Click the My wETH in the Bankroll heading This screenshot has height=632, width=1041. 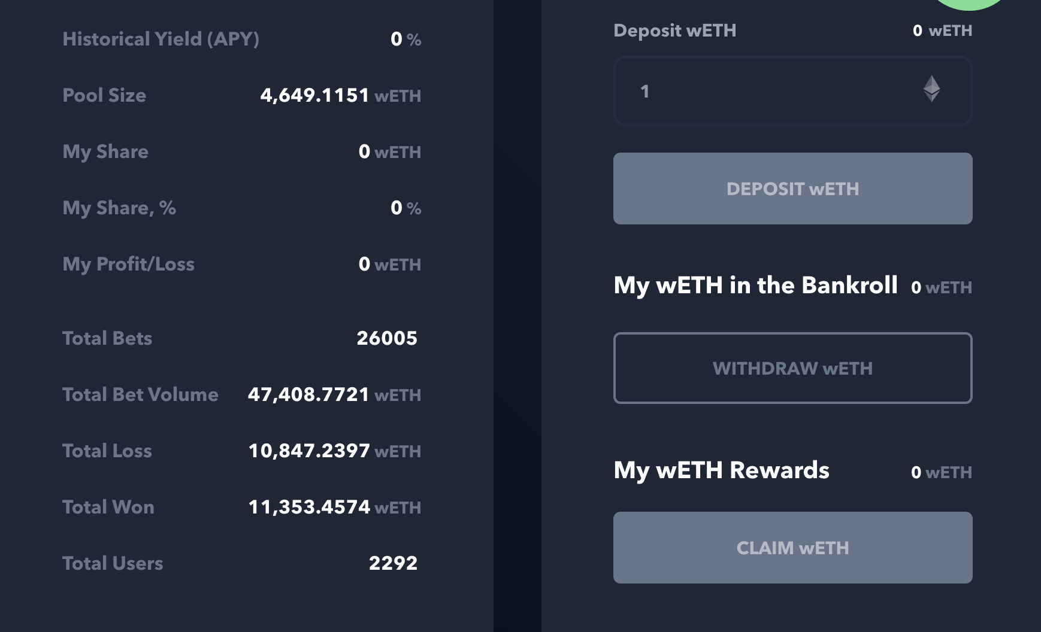pos(755,285)
